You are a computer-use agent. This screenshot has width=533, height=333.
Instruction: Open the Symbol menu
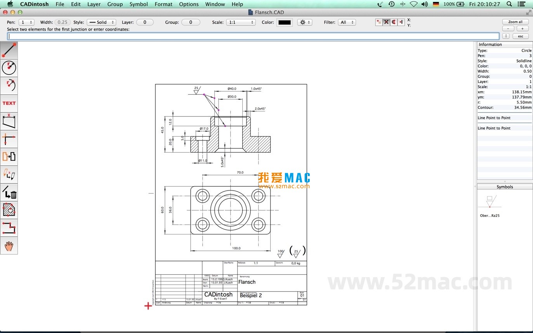pyautogui.click(x=139, y=4)
